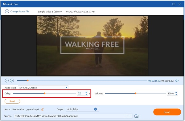The image size is (185, 121).
Task: Click the Sample Video 1 (2).mov file name
Action: 50,11
